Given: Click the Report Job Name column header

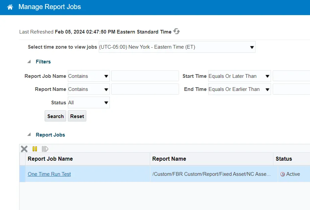Looking at the screenshot, I should click(50, 159).
